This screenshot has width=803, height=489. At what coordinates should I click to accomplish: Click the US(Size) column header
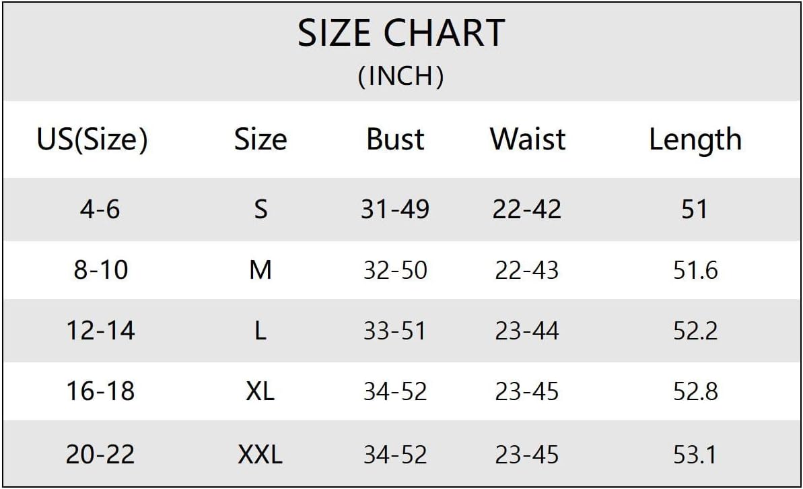click(92, 139)
